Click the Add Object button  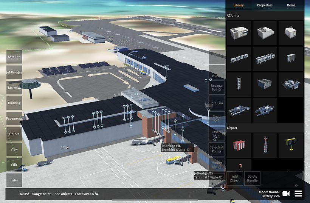point(235,178)
